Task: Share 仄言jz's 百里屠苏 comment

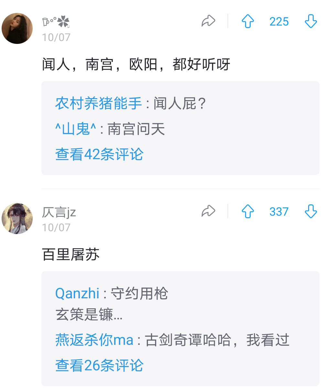Action: (x=208, y=211)
